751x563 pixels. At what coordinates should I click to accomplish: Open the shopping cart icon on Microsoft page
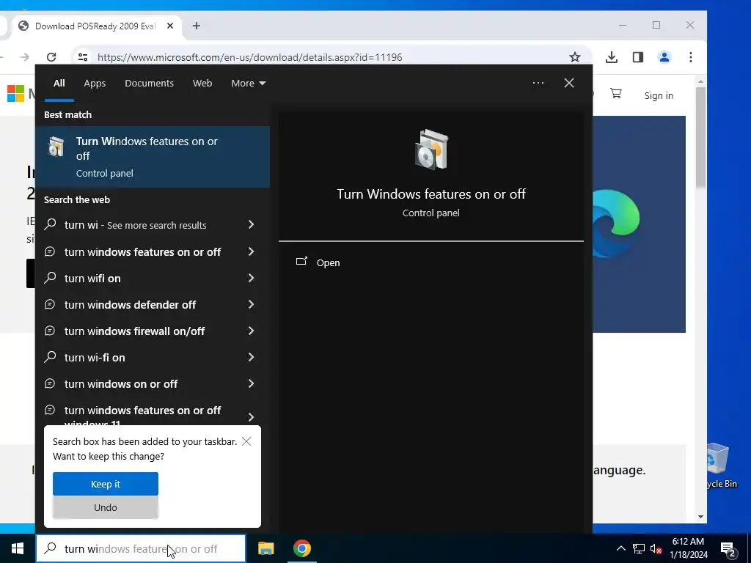[615, 94]
